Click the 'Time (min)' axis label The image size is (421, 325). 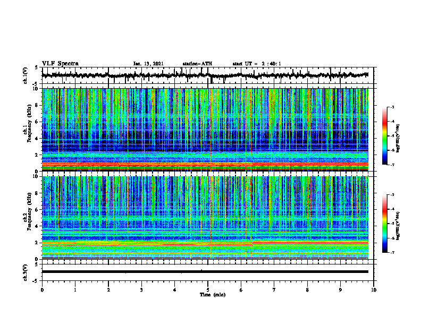coord(213,295)
